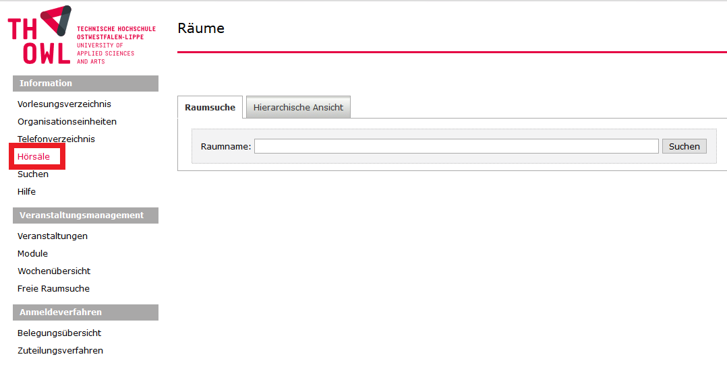The image size is (727, 365).
Task: Click the Information section header
Action: [85, 84]
